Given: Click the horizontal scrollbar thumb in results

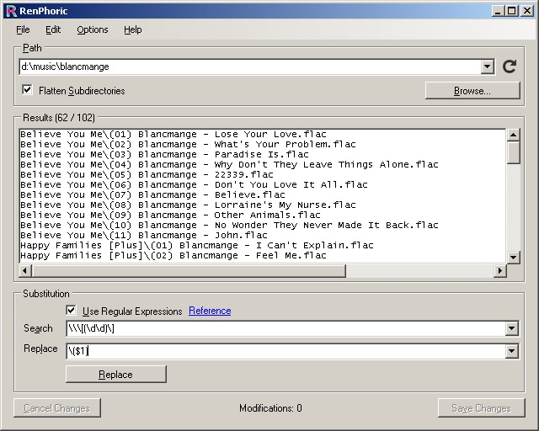Looking at the screenshot, I should (x=187, y=270).
